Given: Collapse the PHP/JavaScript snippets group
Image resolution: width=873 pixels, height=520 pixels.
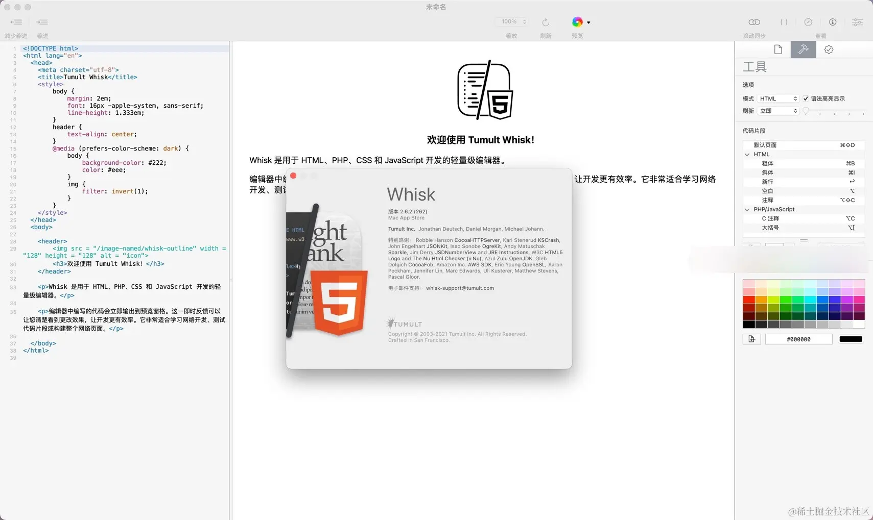Looking at the screenshot, I should point(747,209).
